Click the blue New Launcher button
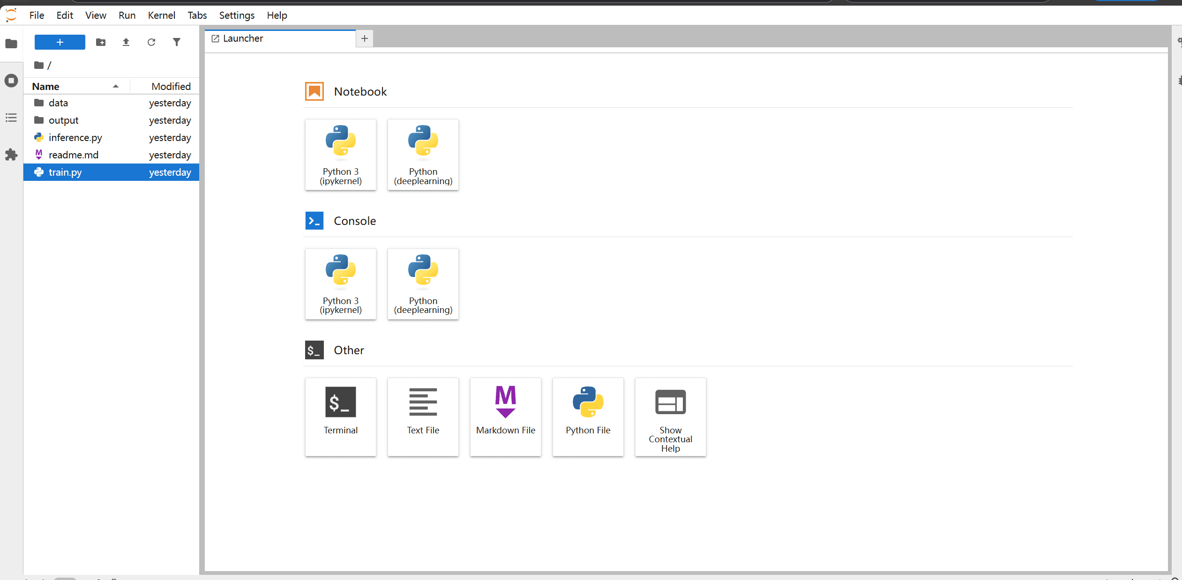1182x580 pixels. [60, 42]
